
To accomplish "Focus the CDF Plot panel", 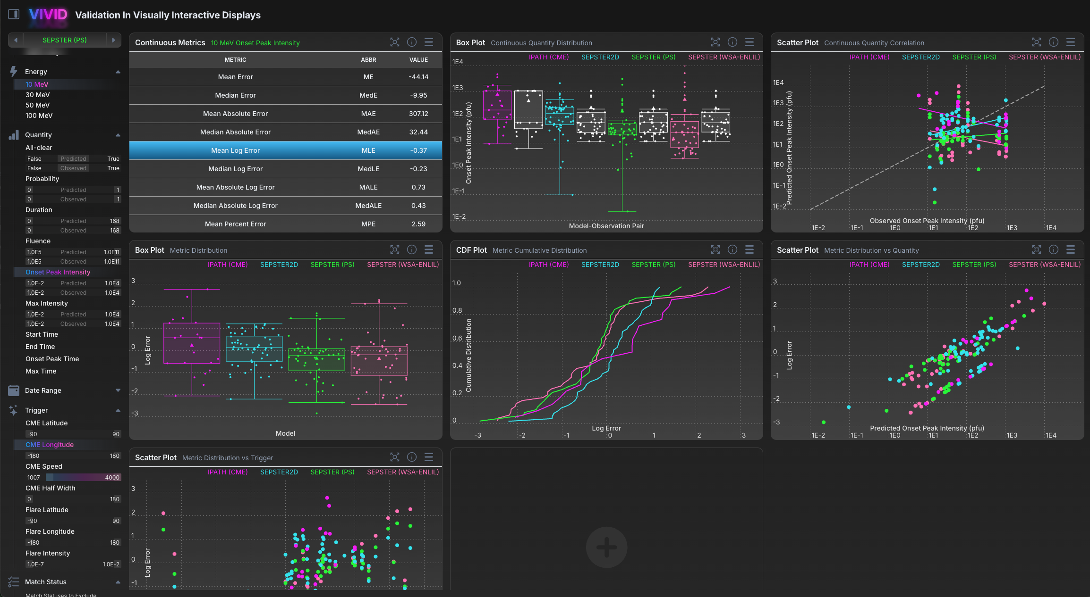I will [x=715, y=249].
